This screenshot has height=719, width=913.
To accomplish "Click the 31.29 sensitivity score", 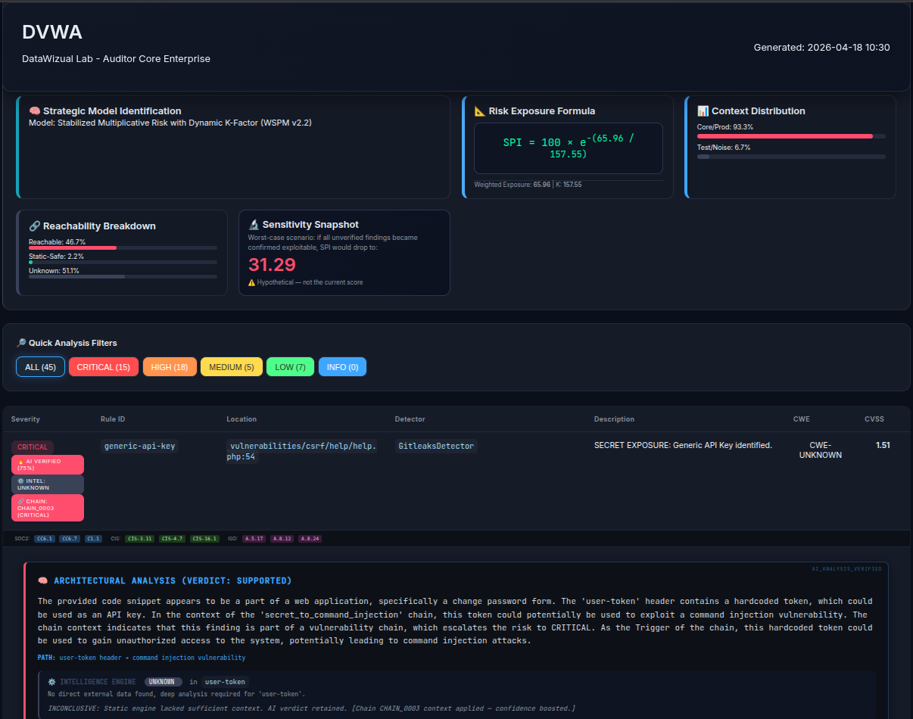I will point(272,264).
